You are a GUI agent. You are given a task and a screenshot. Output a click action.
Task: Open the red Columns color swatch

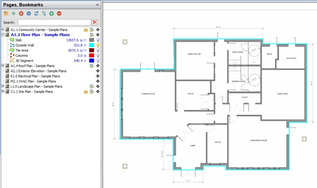[x=92, y=55]
